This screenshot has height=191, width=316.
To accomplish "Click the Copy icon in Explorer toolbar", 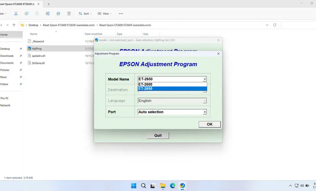I will click(x=27, y=14).
